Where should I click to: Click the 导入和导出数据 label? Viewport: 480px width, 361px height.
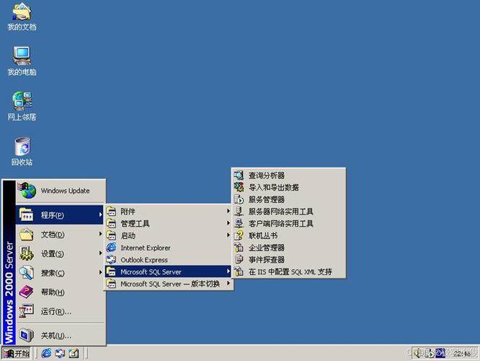pyautogui.click(x=273, y=188)
